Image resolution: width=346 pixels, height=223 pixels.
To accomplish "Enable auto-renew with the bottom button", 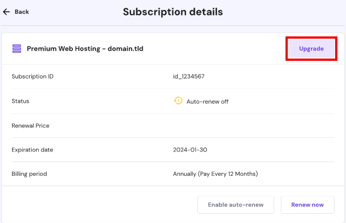I will pyautogui.click(x=236, y=205).
